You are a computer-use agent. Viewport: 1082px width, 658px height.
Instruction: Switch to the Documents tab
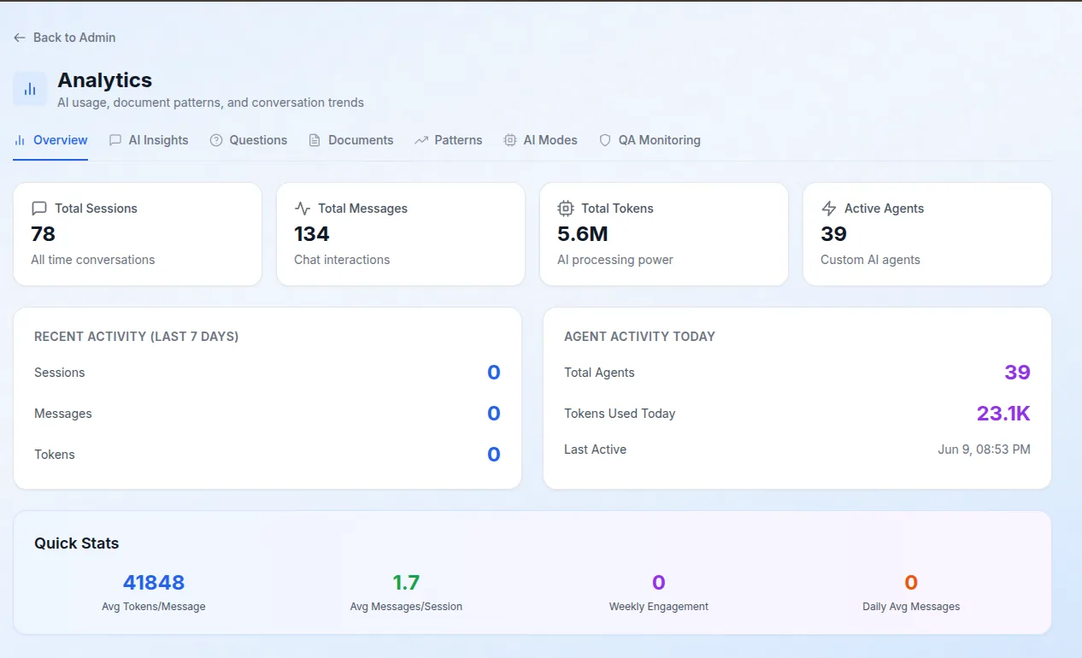[351, 140]
